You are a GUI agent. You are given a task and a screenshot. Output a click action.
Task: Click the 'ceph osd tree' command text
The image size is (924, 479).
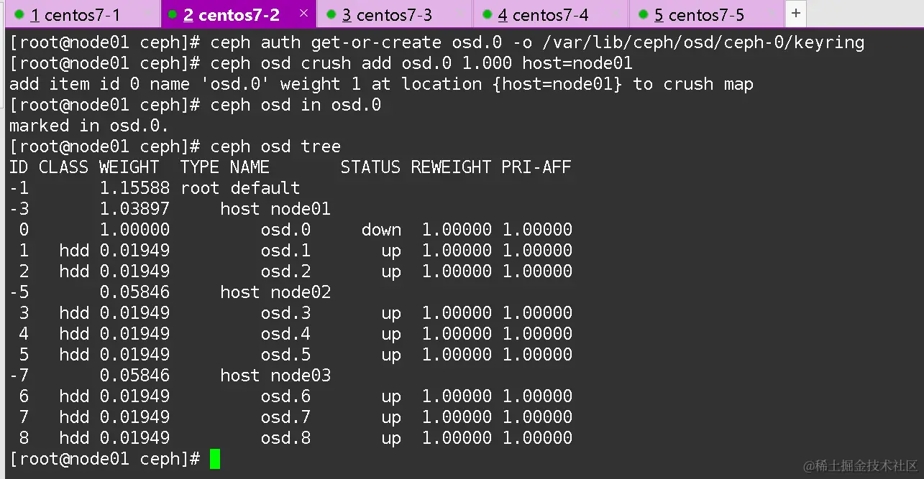[275, 147]
